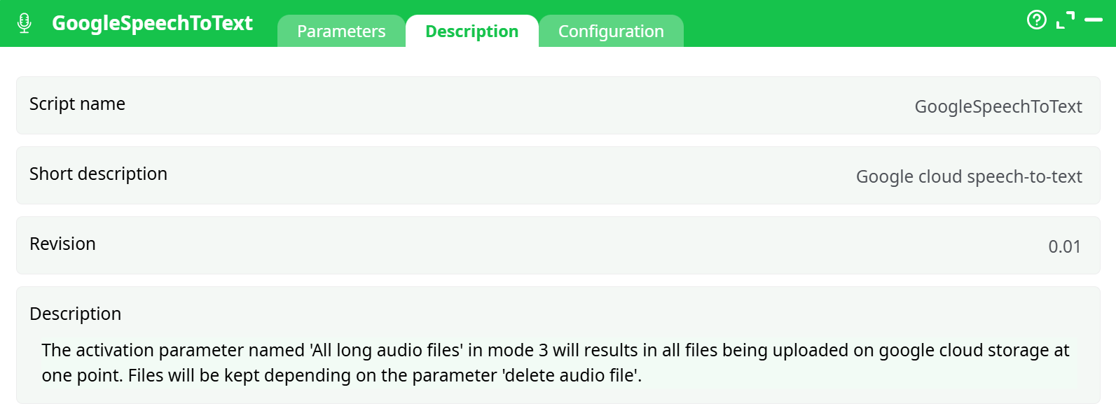Click the Revision value 0.01
Image resolution: width=1116 pixels, height=413 pixels.
pos(1064,246)
